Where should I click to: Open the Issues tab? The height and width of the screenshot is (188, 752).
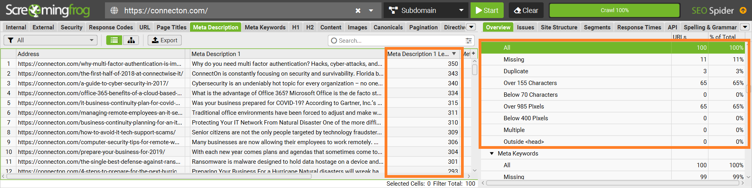tap(525, 27)
